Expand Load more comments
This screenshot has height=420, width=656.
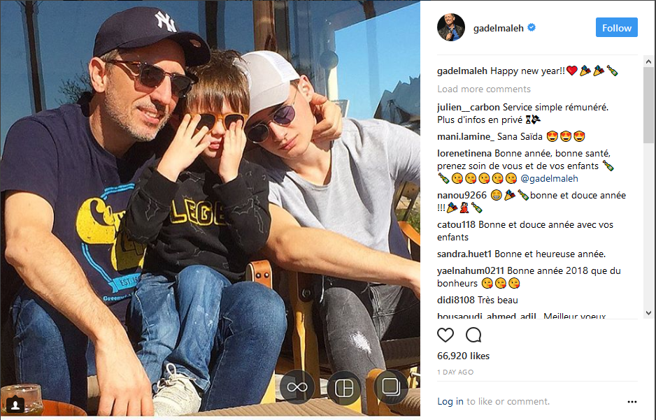click(484, 89)
